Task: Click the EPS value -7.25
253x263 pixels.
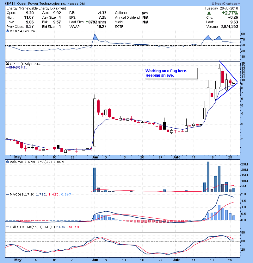Action: pyautogui.click(x=102, y=17)
